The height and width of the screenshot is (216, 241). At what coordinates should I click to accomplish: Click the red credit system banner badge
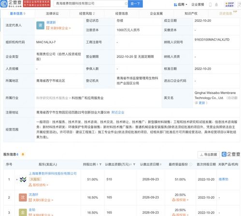(37, 3)
